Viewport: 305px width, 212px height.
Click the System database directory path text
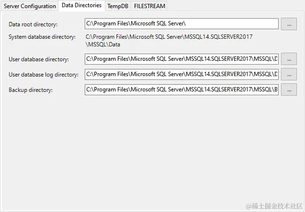click(169, 40)
